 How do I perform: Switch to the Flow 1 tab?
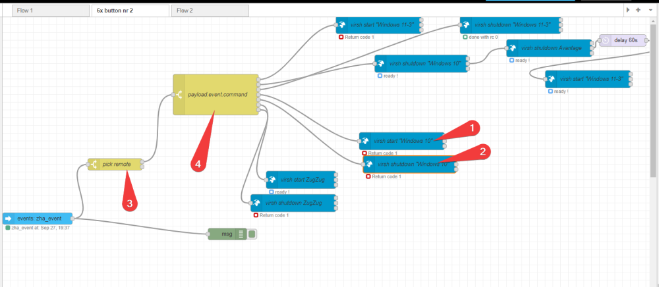(x=51, y=11)
